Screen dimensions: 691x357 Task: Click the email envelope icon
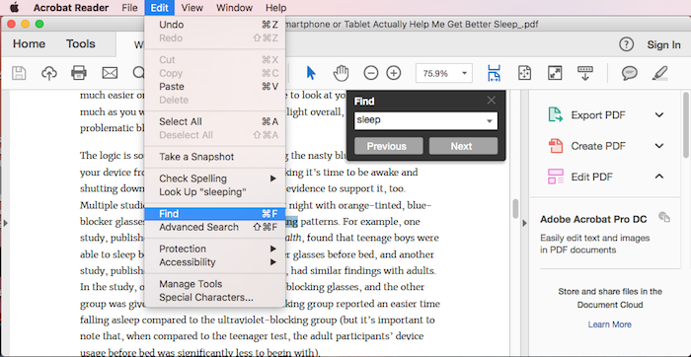click(x=110, y=73)
